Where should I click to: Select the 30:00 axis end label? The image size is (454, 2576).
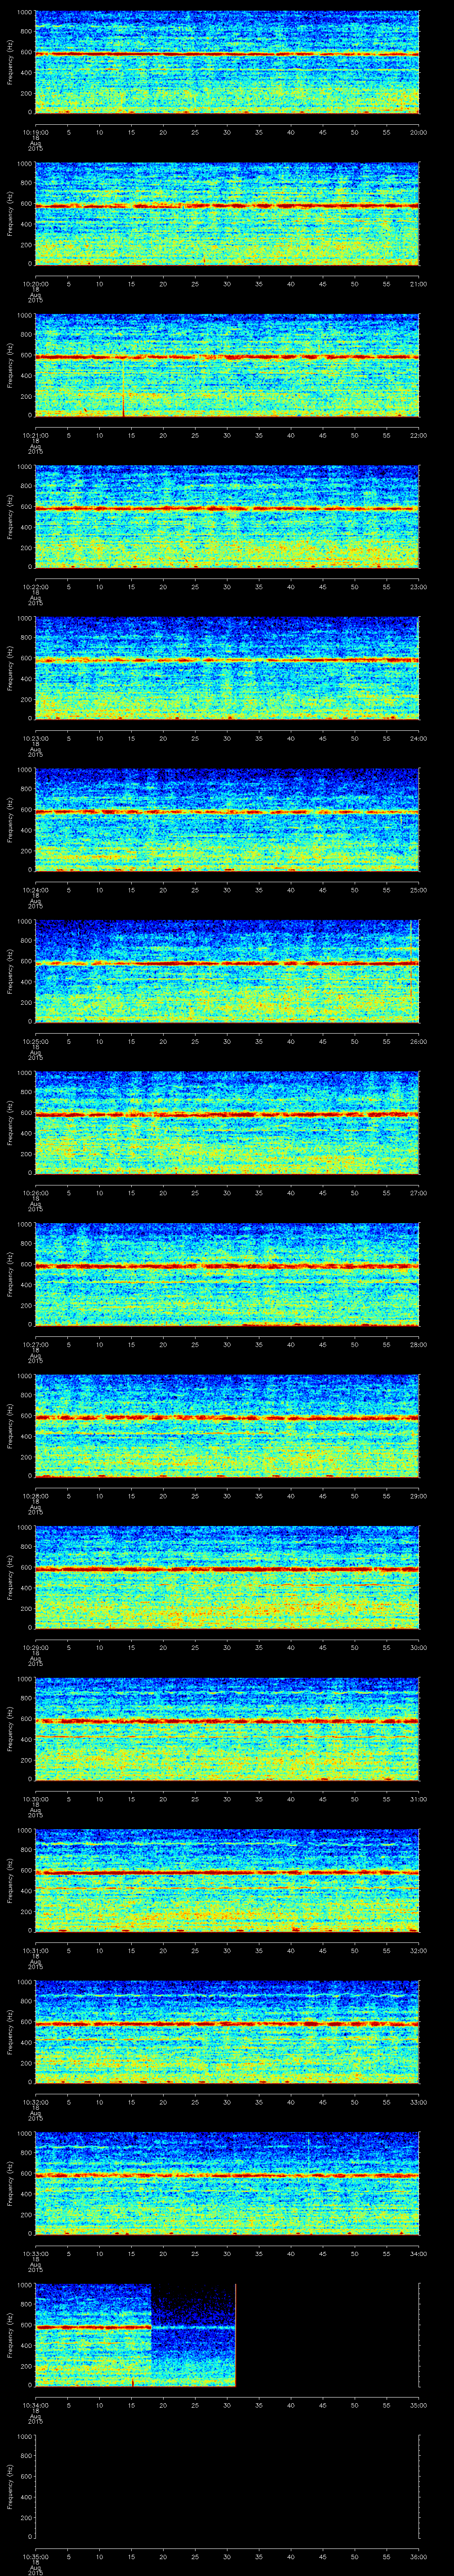[419, 1647]
